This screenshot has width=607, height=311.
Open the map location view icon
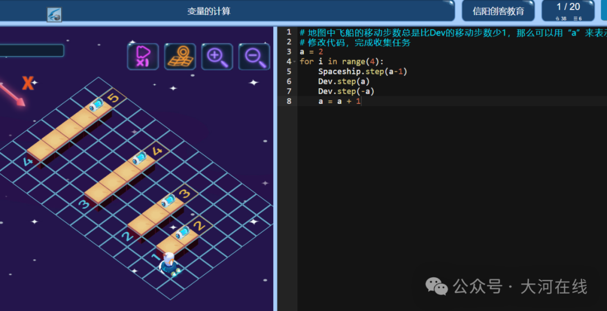[180, 57]
